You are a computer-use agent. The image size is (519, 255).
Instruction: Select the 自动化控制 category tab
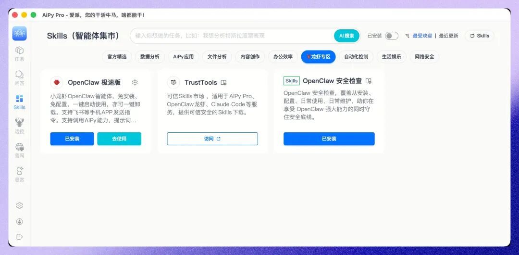pyautogui.click(x=356, y=57)
